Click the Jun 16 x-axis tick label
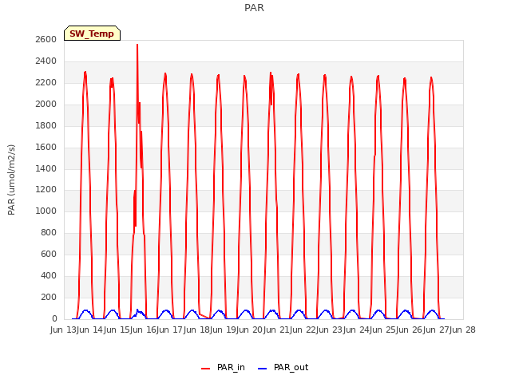Screen dimensions: 511x383 (x=144, y=330)
